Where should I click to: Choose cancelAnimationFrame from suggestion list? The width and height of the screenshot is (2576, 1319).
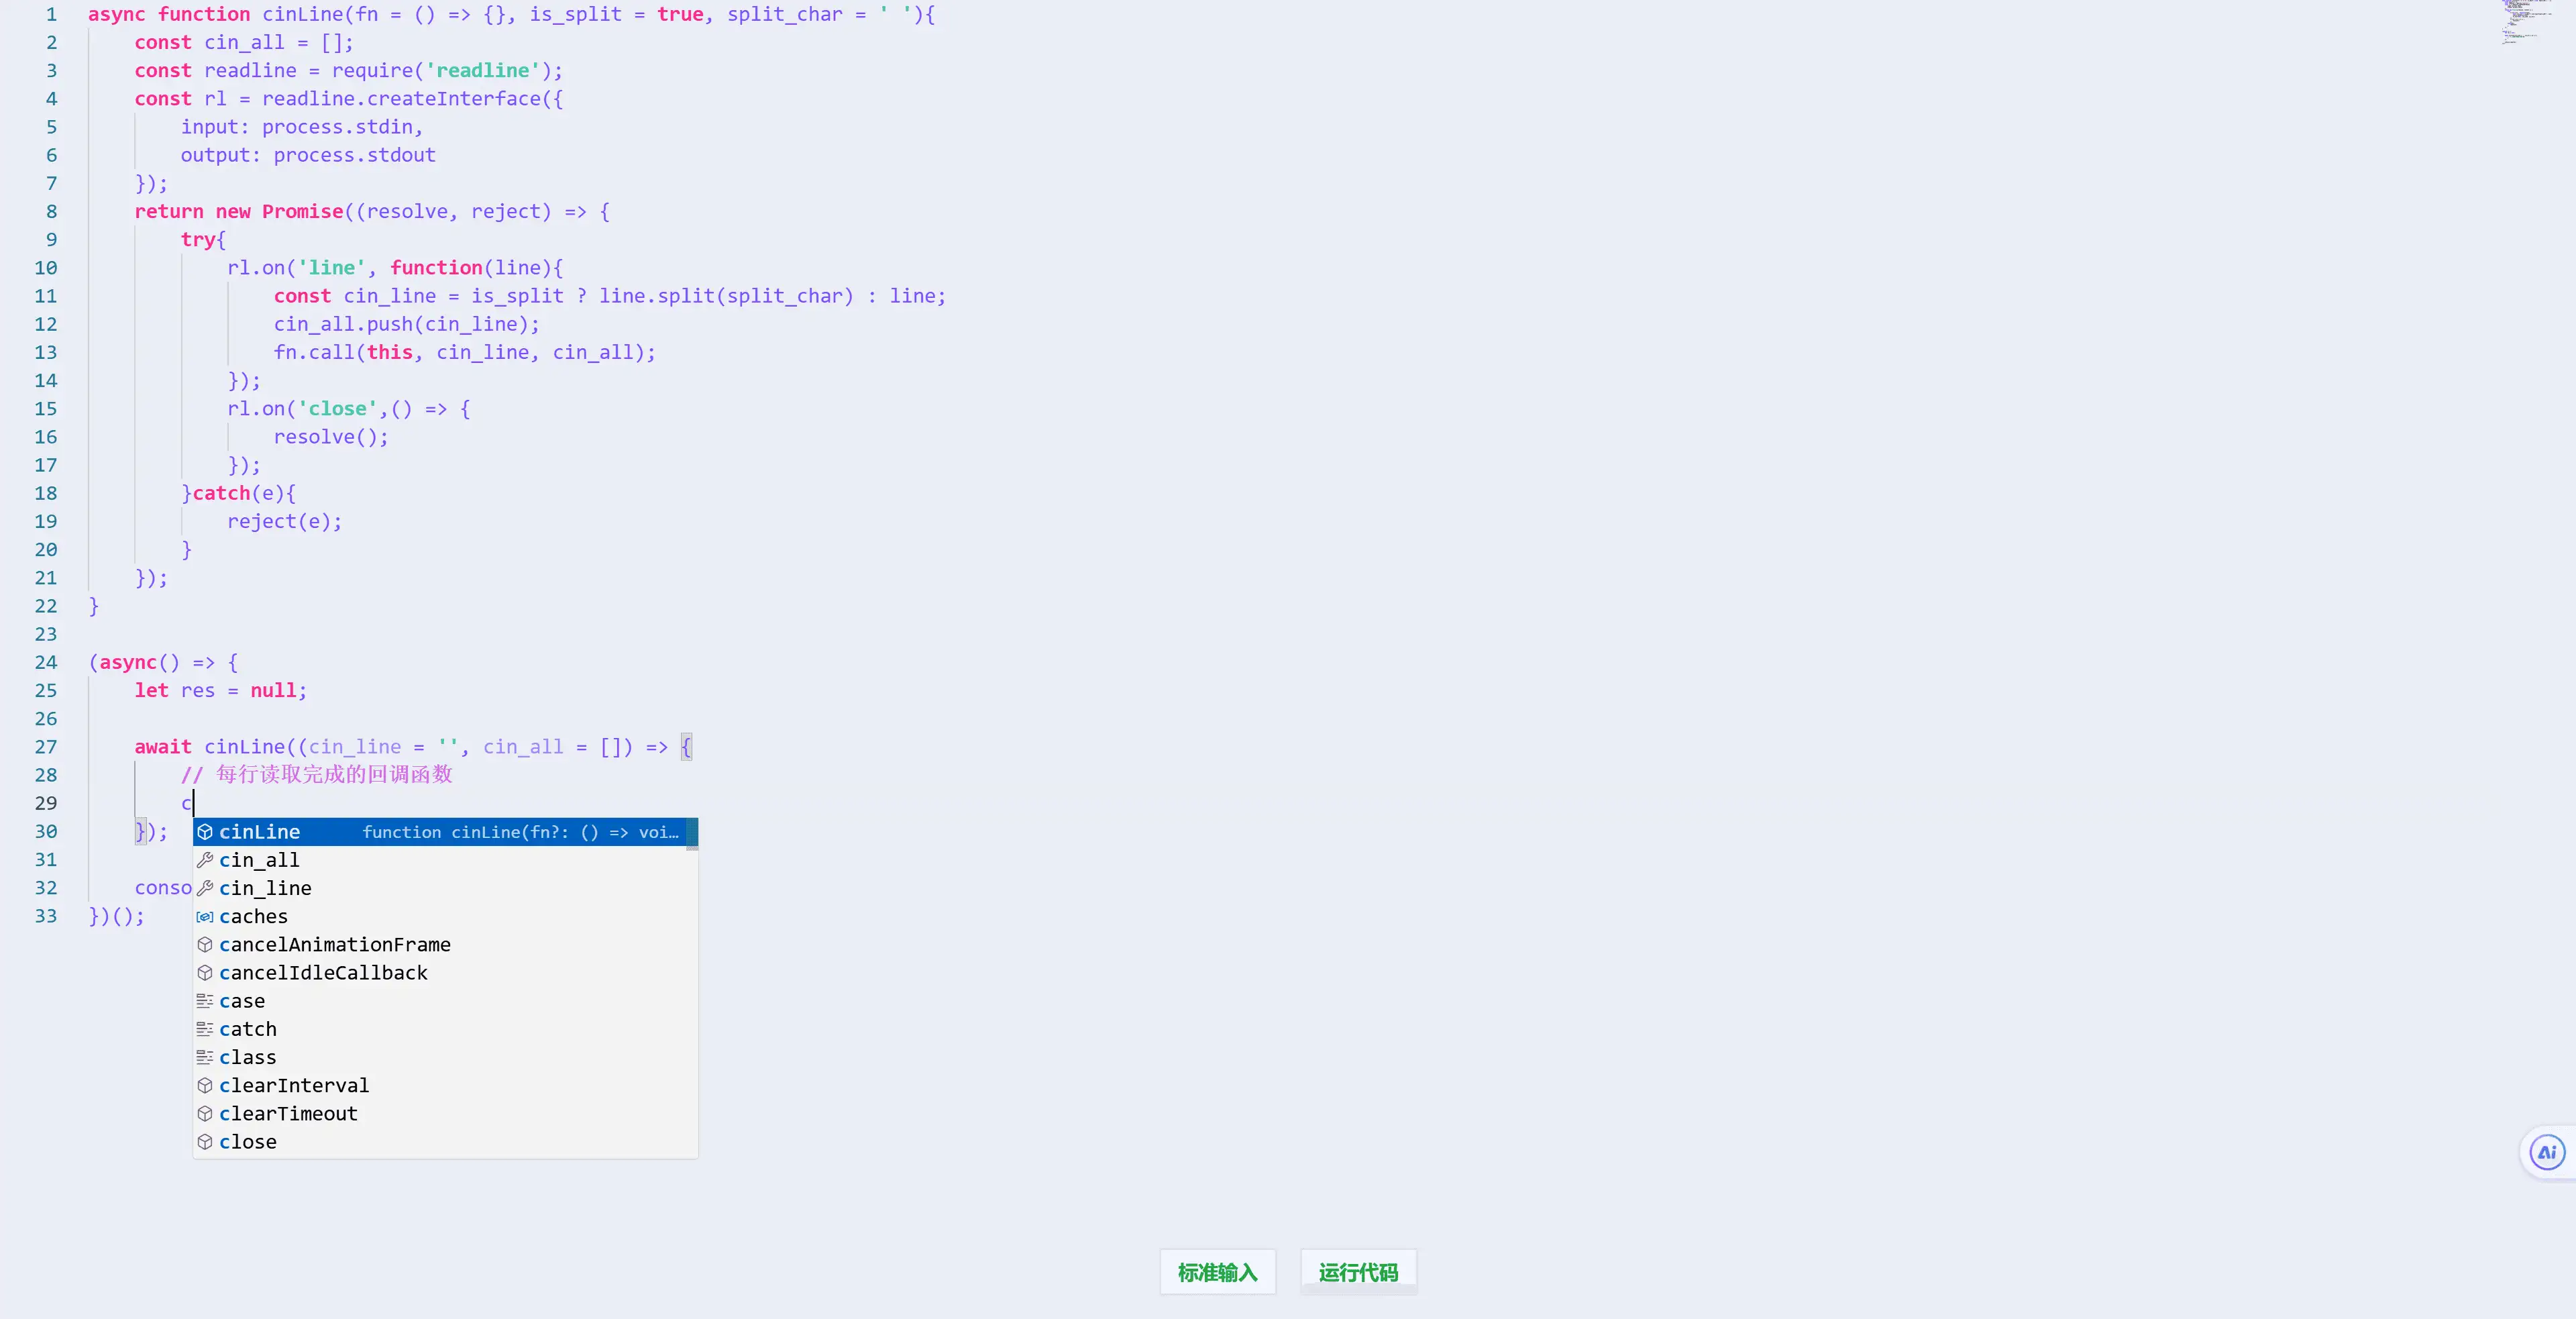pos(334,945)
